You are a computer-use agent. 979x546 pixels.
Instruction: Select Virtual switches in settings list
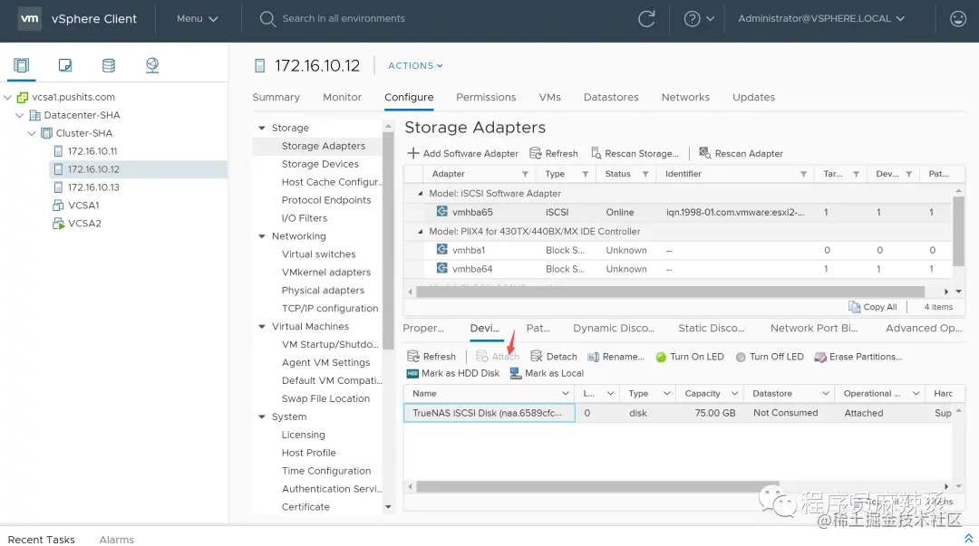coord(318,254)
